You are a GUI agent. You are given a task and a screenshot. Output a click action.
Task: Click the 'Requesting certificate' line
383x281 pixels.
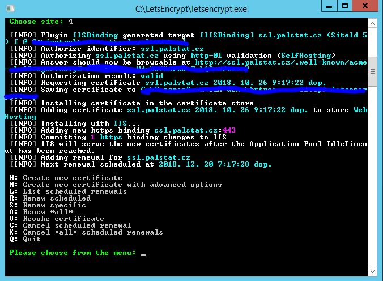point(168,83)
